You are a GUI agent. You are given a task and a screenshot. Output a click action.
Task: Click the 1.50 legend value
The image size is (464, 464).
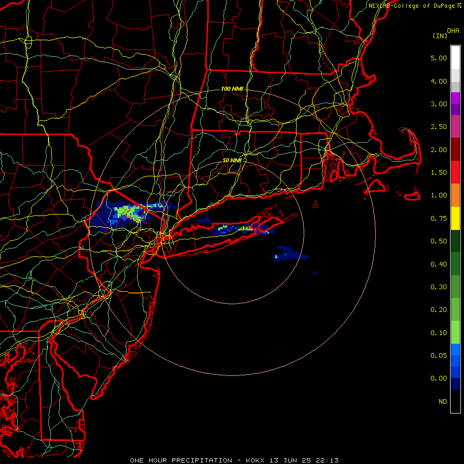coord(439,173)
